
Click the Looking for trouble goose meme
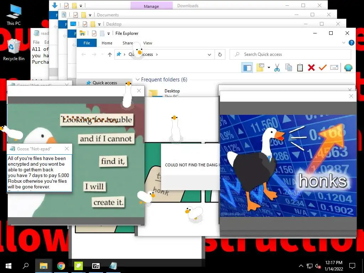click(76, 160)
